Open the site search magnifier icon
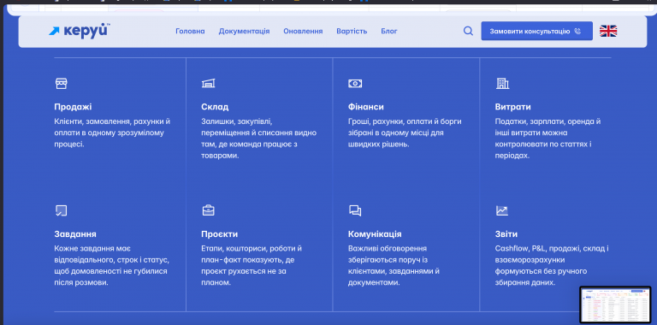Viewport: 657px width, 325px height. pyautogui.click(x=468, y=31)
